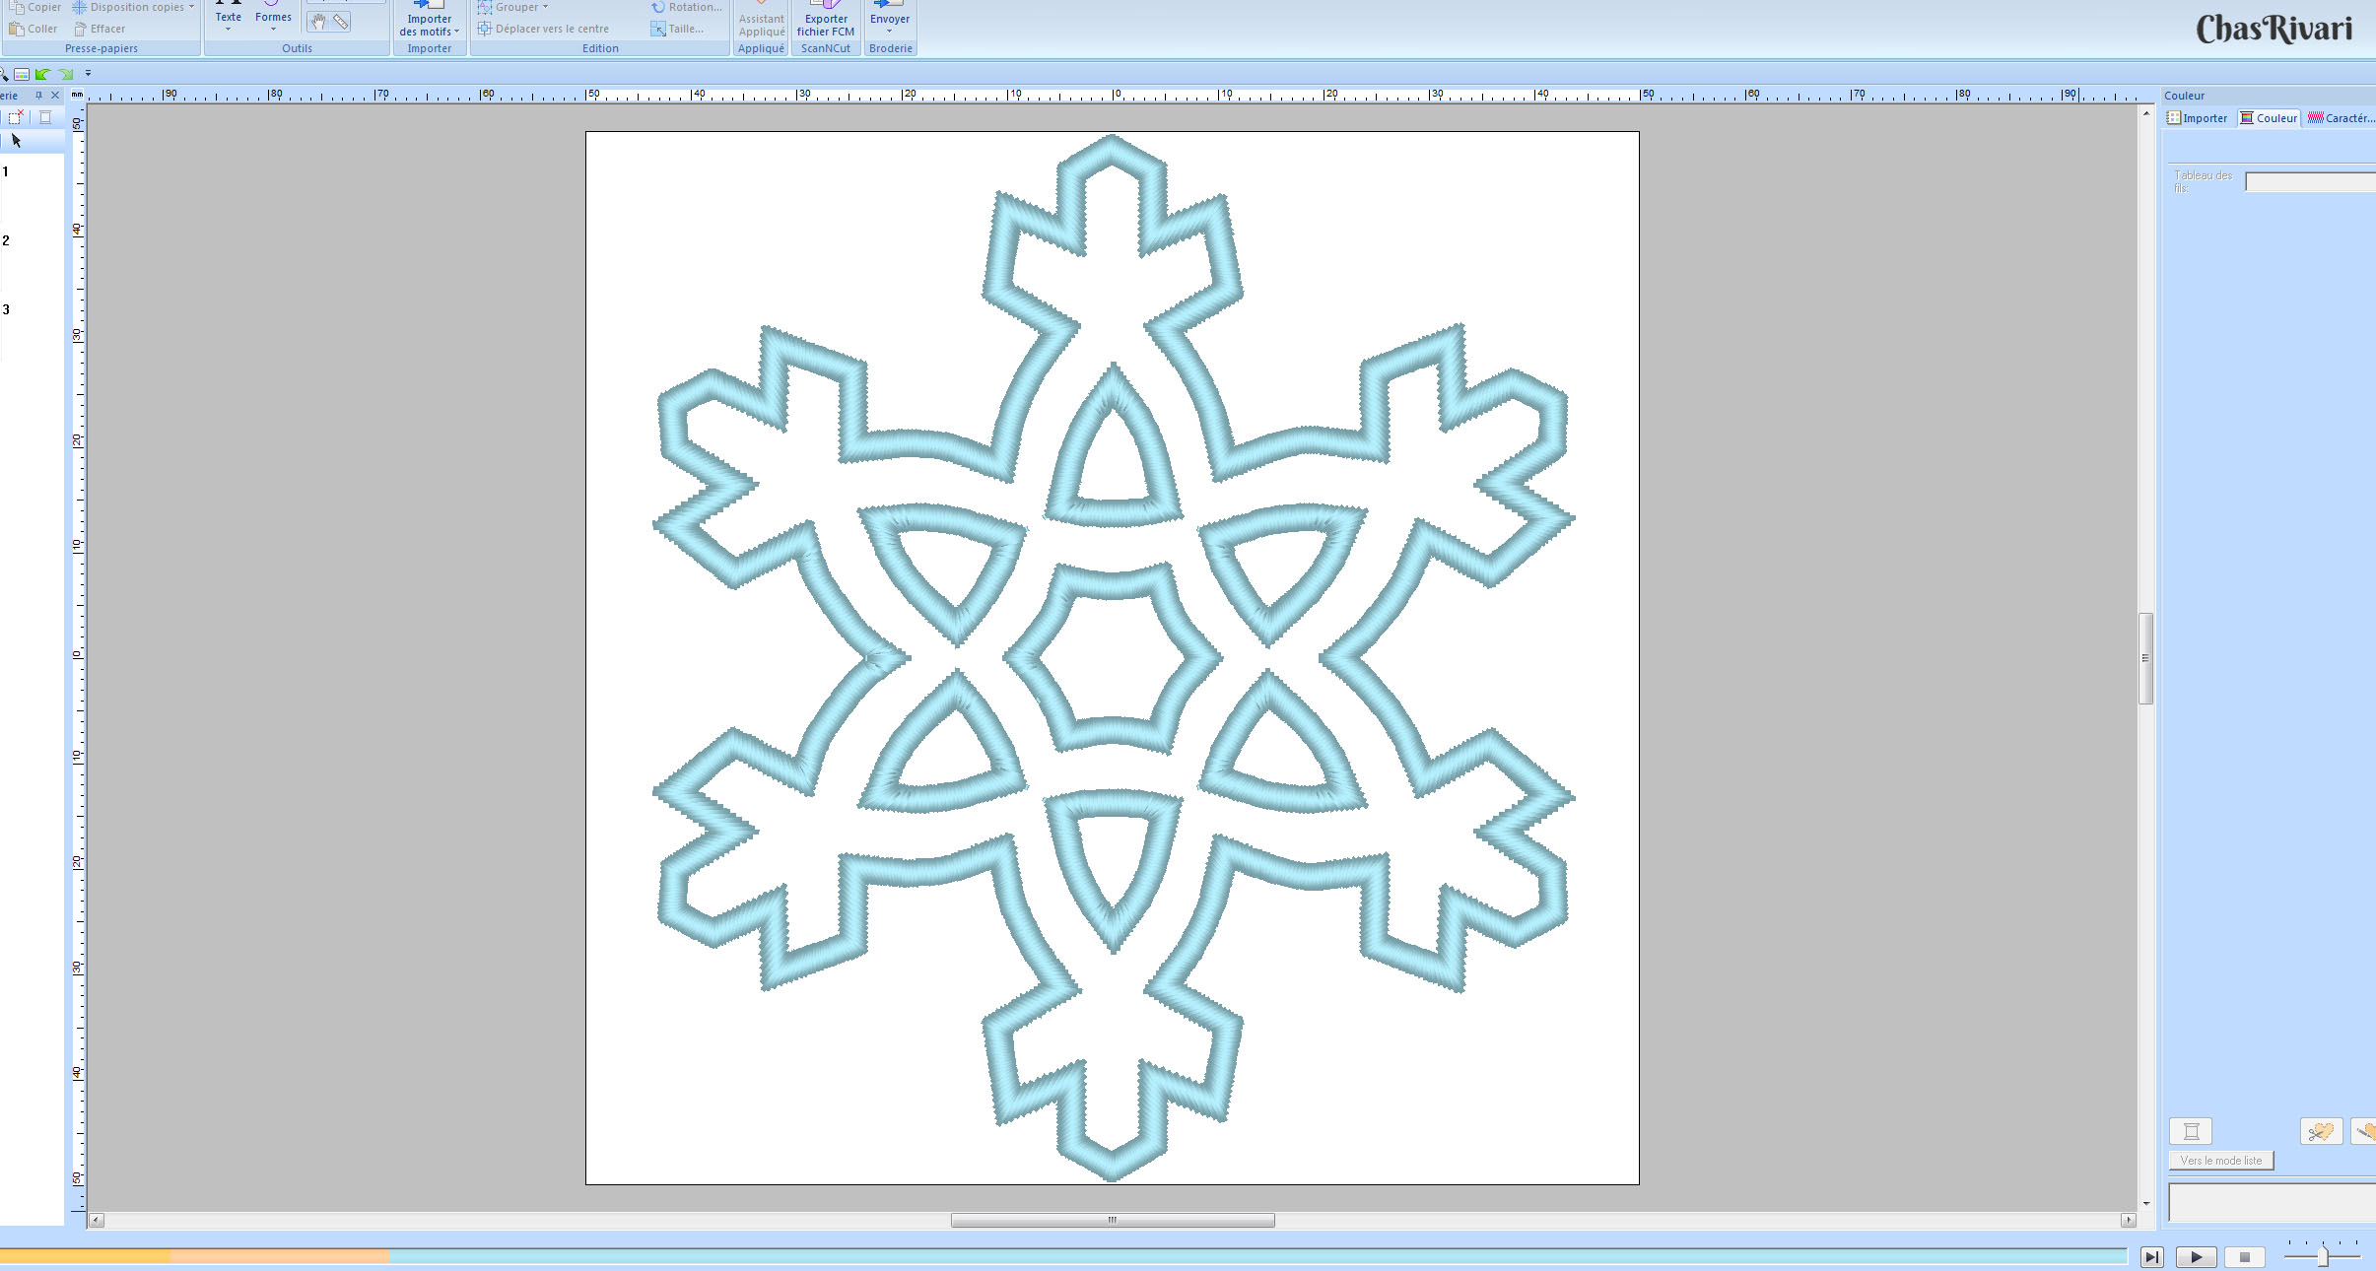Close the left sewing order panel
Screen dimensions: 2376x1271
[x=55, y=96]
